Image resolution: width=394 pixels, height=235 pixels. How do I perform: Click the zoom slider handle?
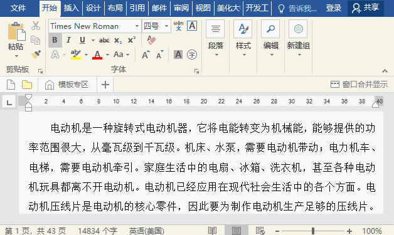click(313, 231)
